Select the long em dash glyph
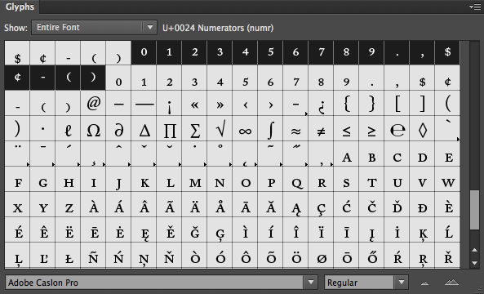484x294 pixels. click(144, 103)
